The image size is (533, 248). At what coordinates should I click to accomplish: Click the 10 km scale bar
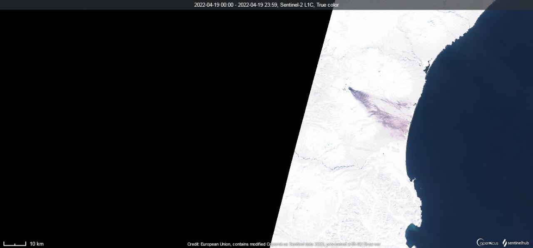coord(15,244)
